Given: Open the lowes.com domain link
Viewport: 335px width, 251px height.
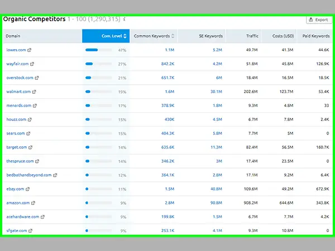Looking at the screenshot, I should point(16,50).
